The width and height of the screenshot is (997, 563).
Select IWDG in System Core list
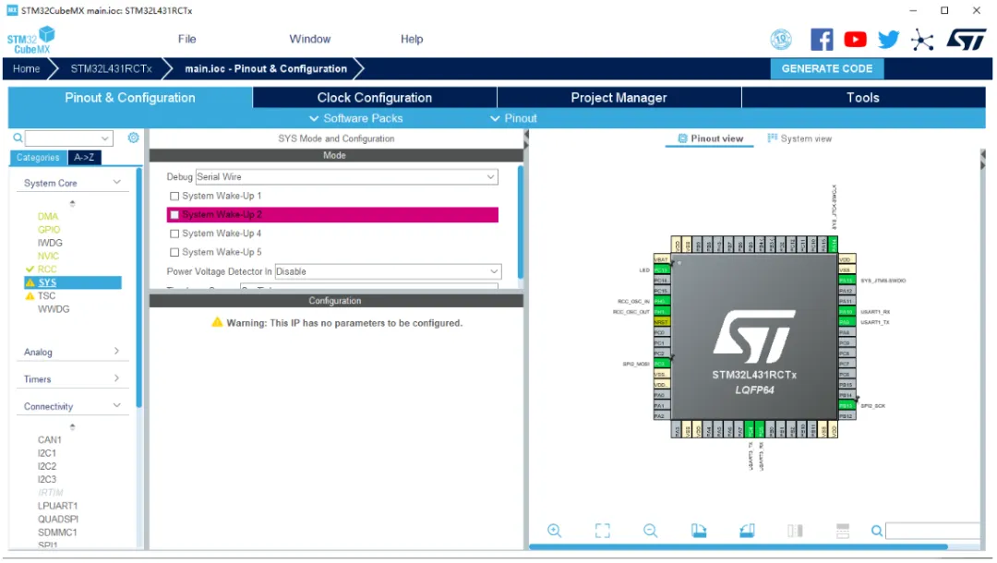point(50,243)
